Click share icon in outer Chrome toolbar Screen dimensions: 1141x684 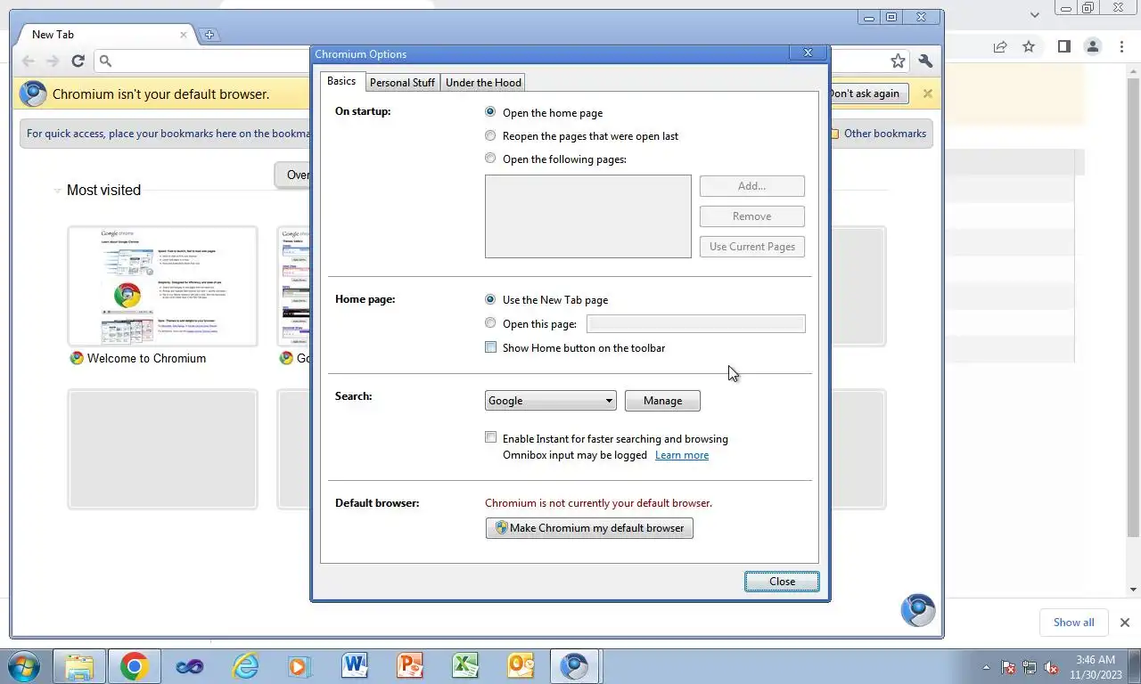click(1000, 46)
